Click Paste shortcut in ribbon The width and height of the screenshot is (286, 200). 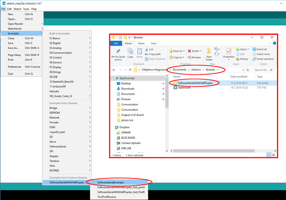155,59
